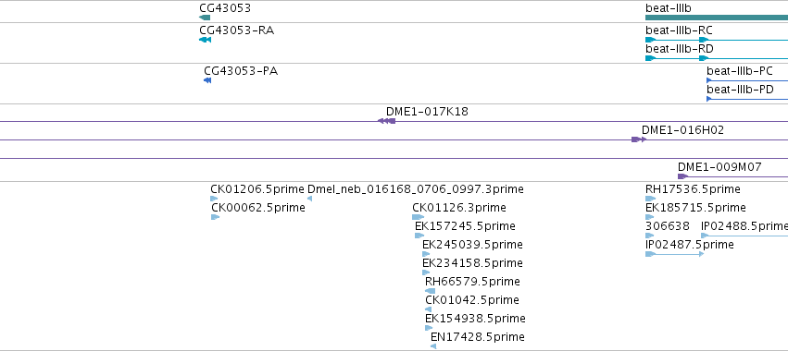Screen dimensions: 788x351
Task: Select the beat-IIIb-PD protein feature
Action: 747,99
